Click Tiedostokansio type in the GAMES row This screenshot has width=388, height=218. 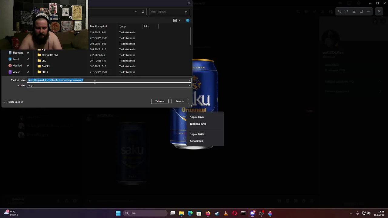(127, 66)
